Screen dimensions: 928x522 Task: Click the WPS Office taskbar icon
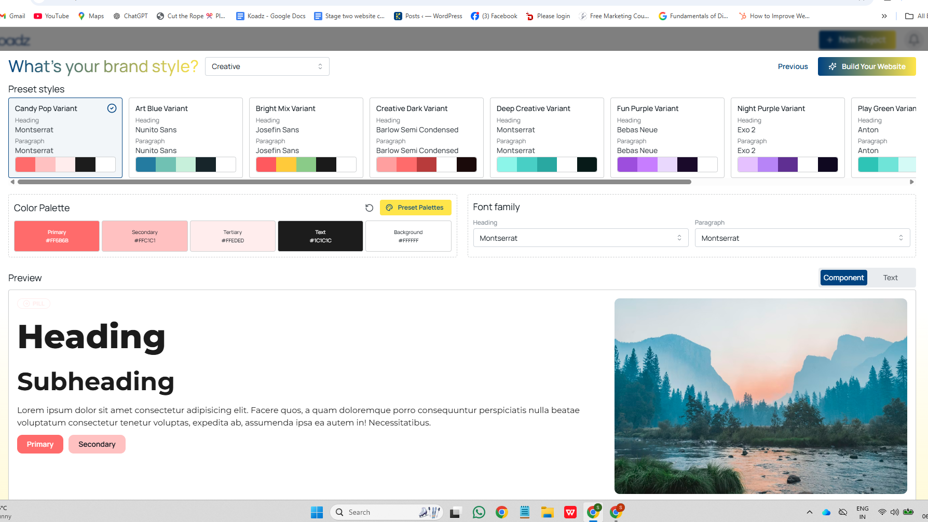570,512
